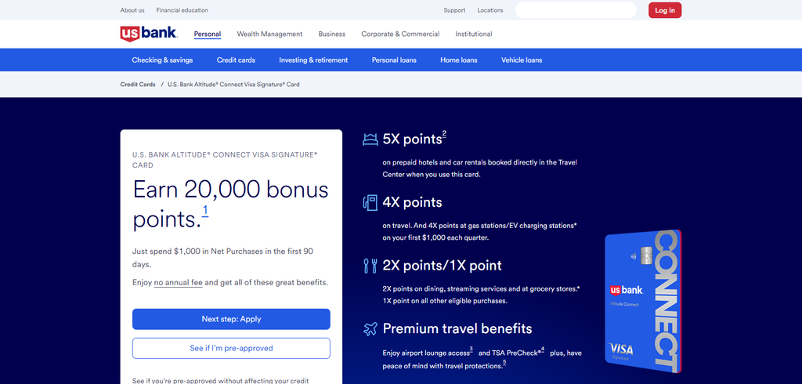
Task: Open footnote 3 after airport lounge access
Action: pos(471,350)
